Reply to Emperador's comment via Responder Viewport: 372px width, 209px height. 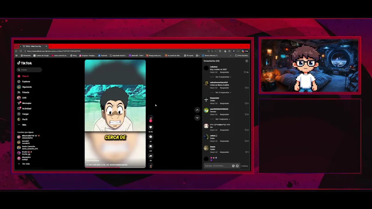224,103
